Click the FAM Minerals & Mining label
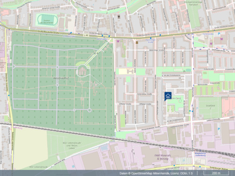Image resolution: width=235 pixels, height=176 pixels. (x=163, y=157)
